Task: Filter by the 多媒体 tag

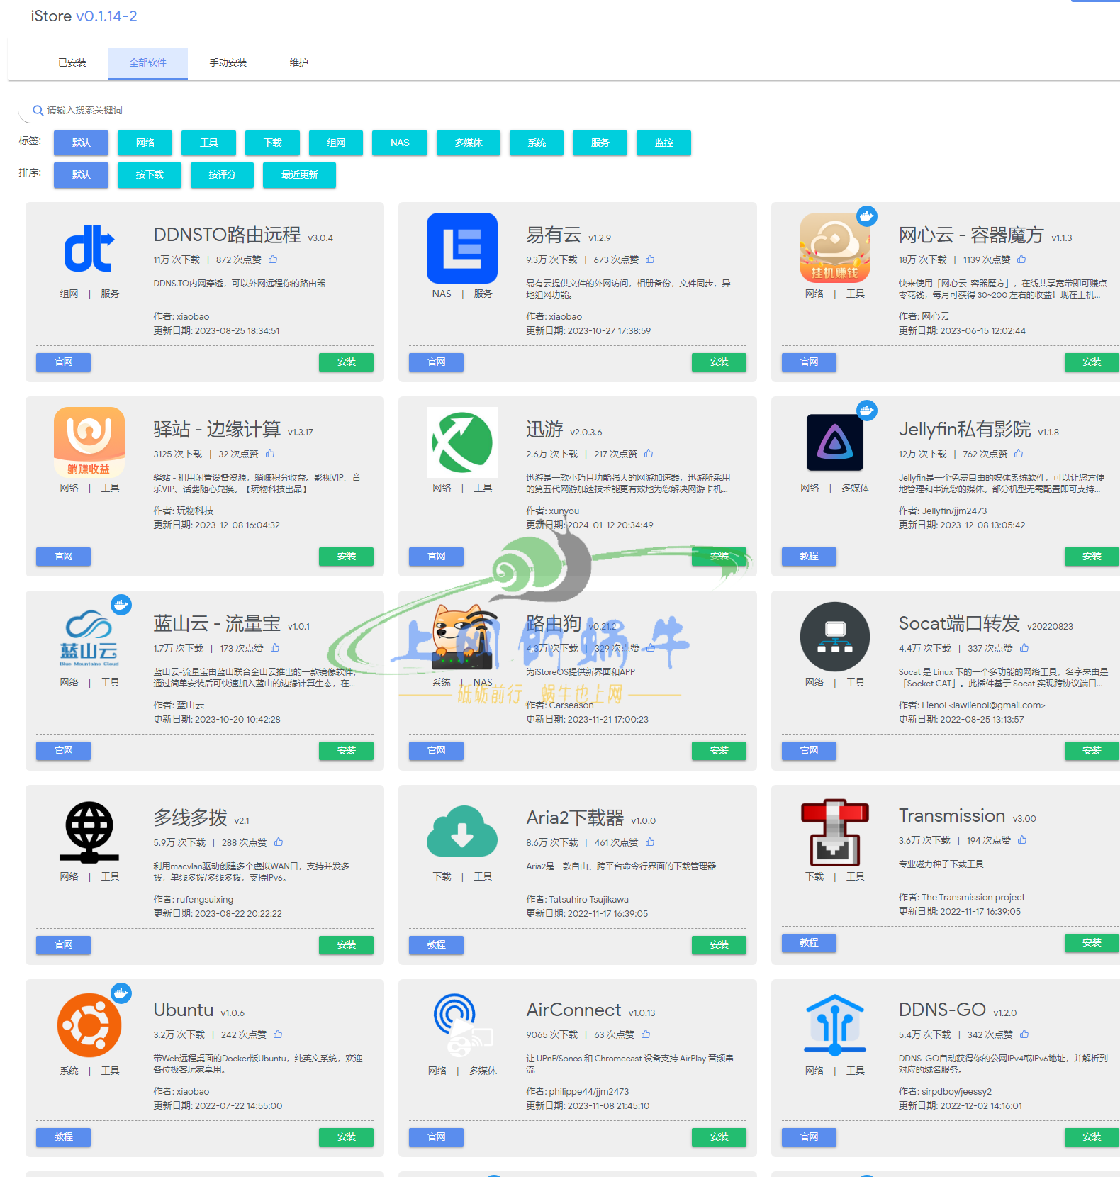Action: coord(469,143)
